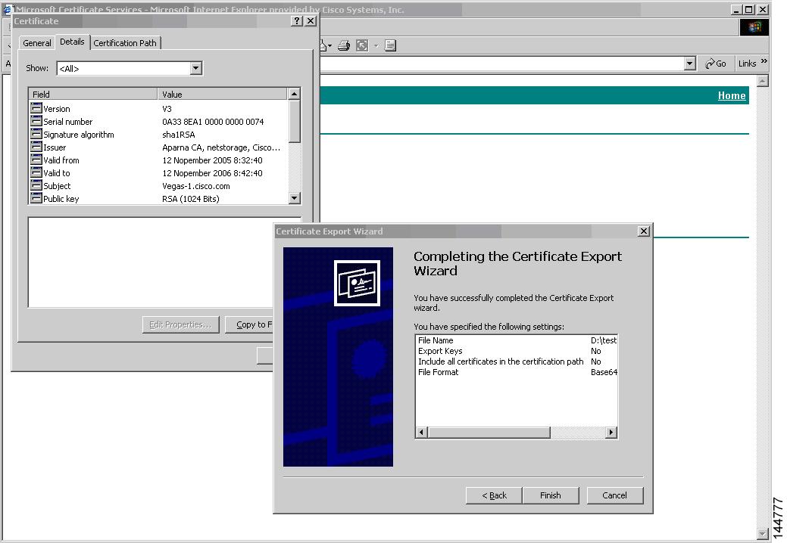787x543 pixels.
Task: Select the 'Aparna CA, netstorage, Cisco...' value
Action: 221,147
